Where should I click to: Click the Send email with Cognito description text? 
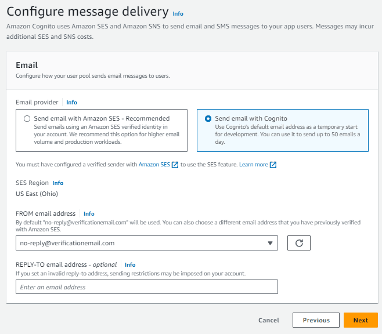pyautogui.click(x=287, y=135)
